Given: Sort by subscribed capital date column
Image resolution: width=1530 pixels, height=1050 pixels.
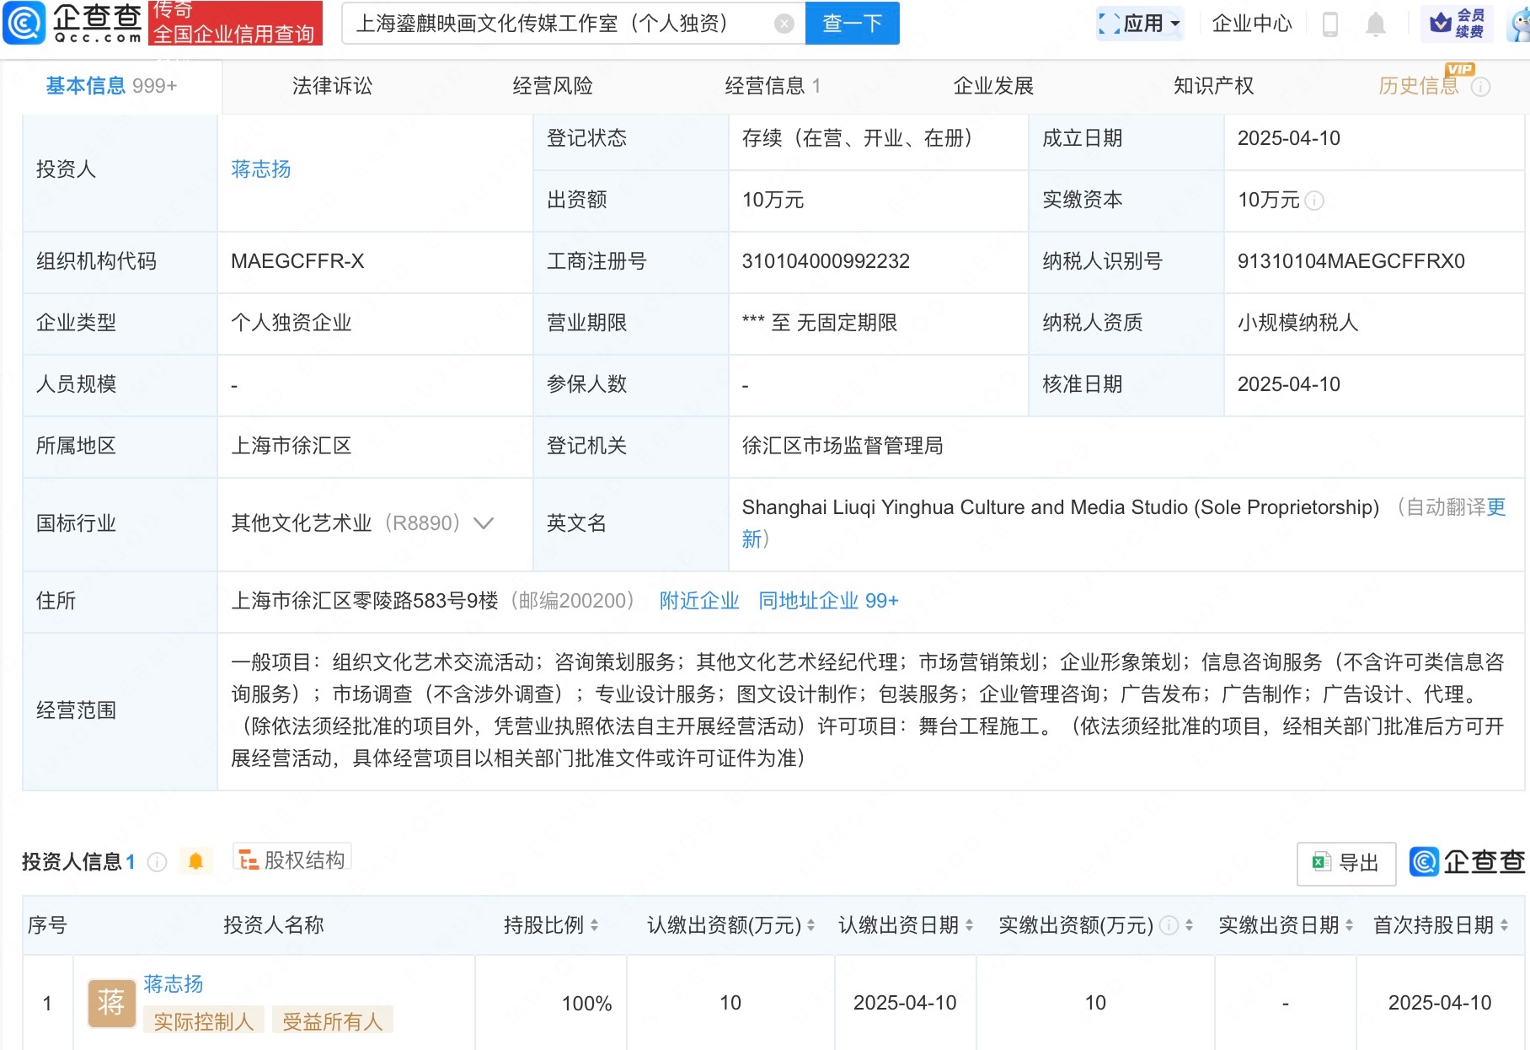Looking at the screenshot, I should pos(969,925).
